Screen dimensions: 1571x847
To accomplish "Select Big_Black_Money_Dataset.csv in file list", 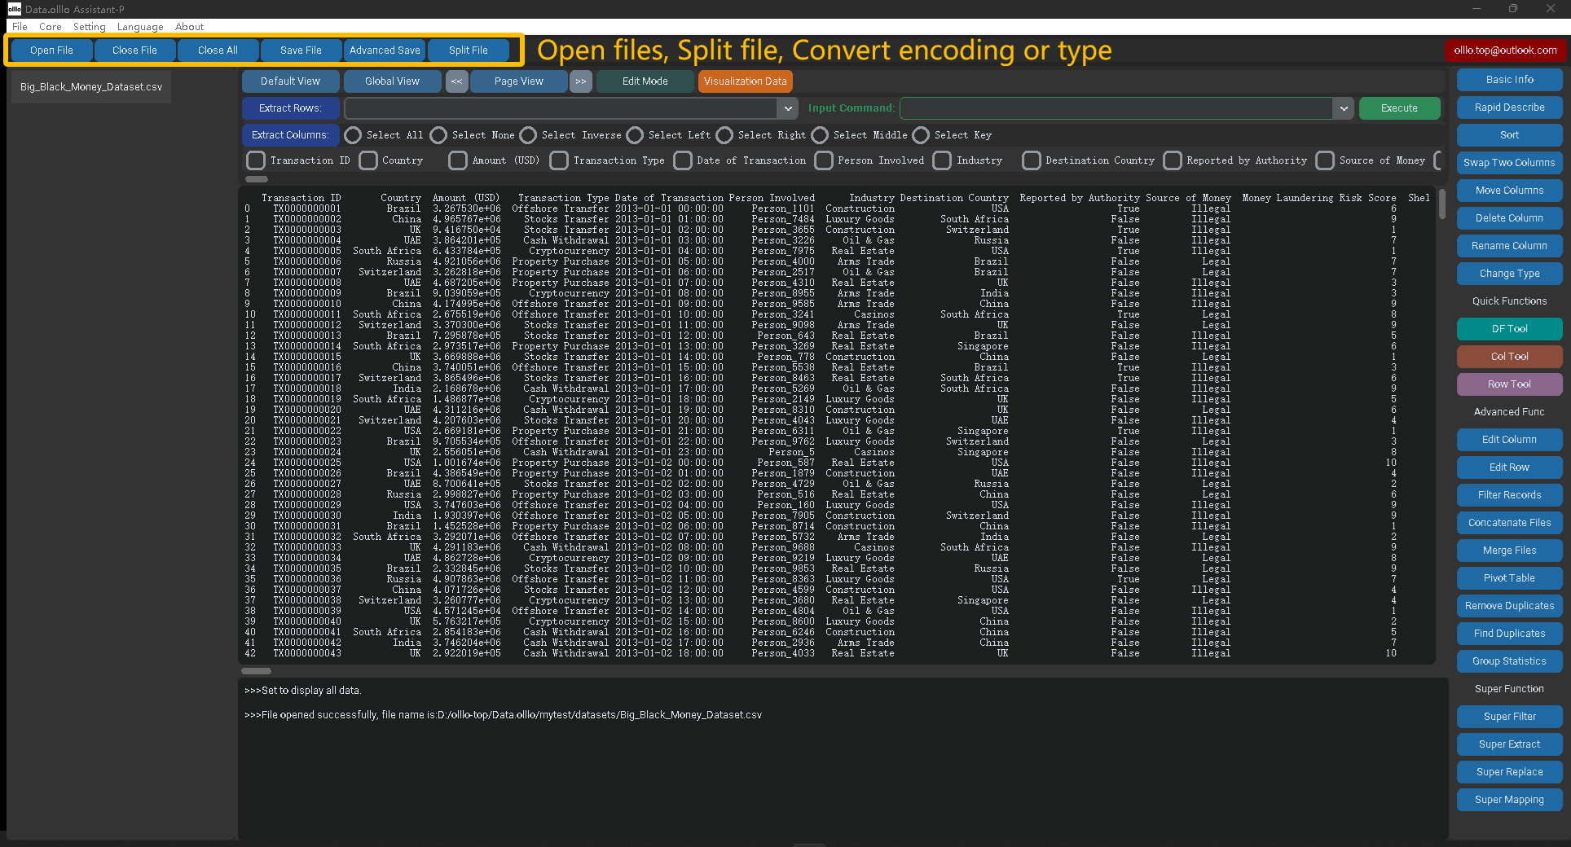I will [91, 87].
